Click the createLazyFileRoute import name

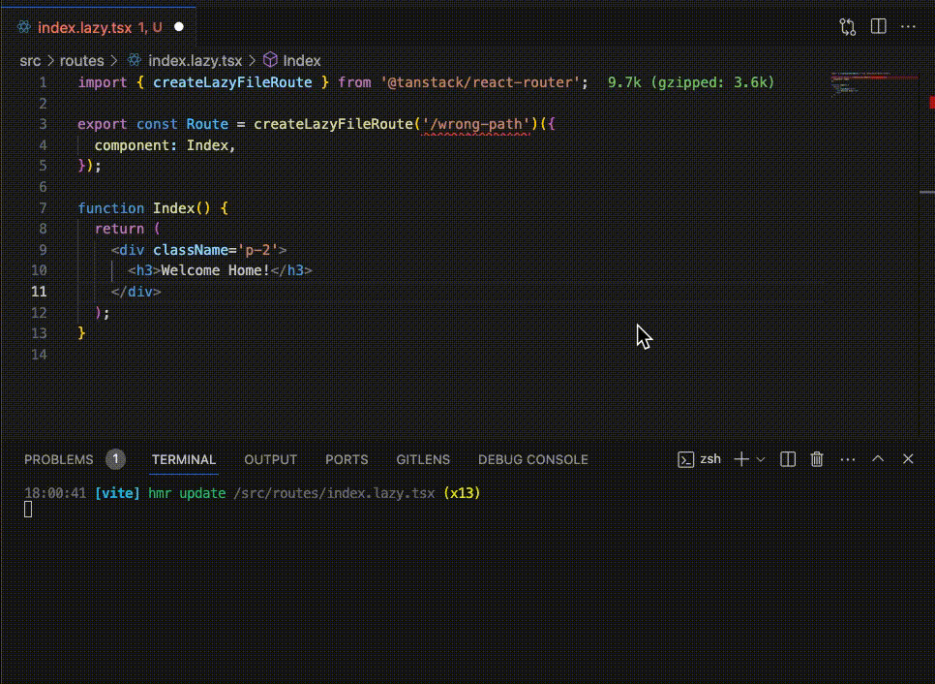(x=232, y=82)
